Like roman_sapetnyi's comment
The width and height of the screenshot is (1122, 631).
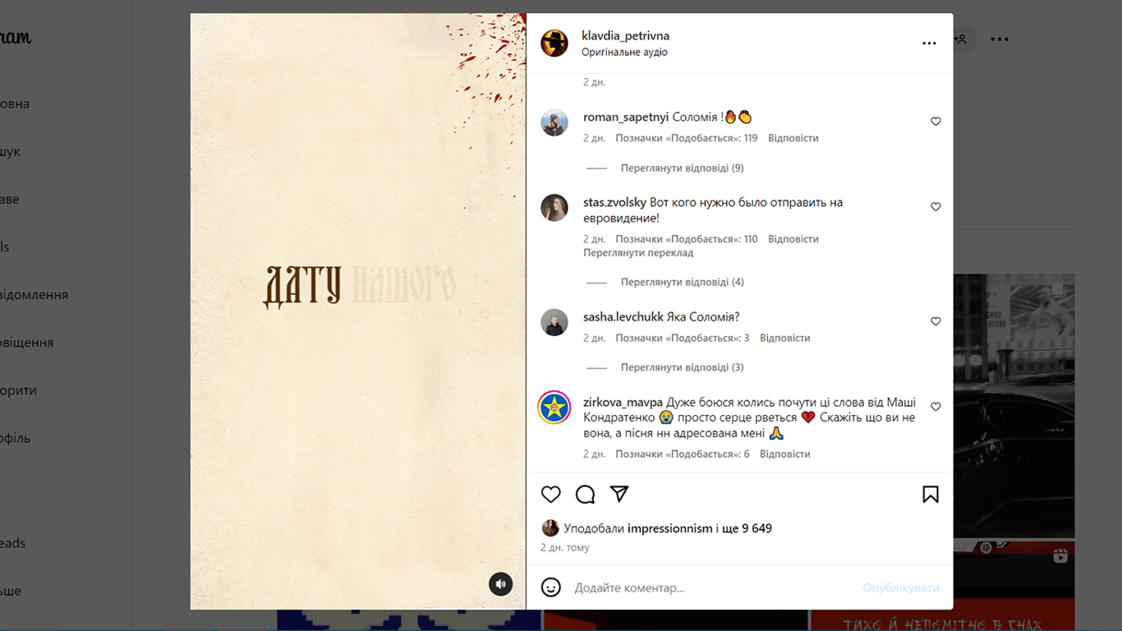(x=936, y=122)
